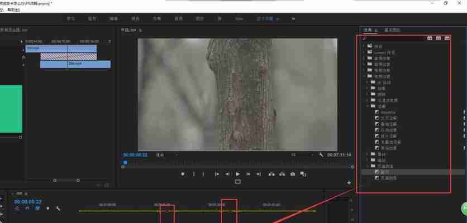This screenshot has width=467, height=223.
Task: Click Add Marker icon in timeline header
Action: tap(47, 209)
